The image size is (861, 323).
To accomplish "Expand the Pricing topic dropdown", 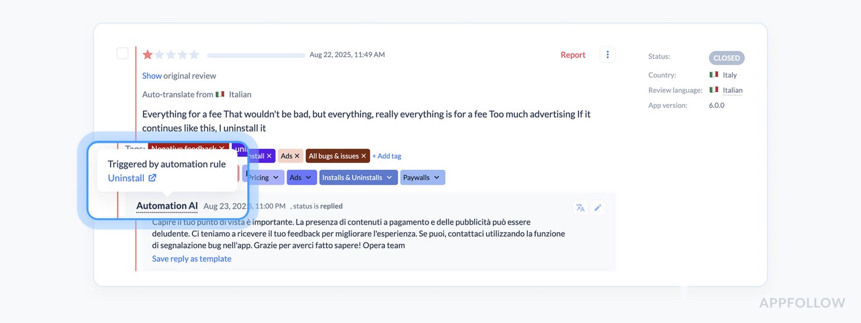I will [x=274, y=178].
